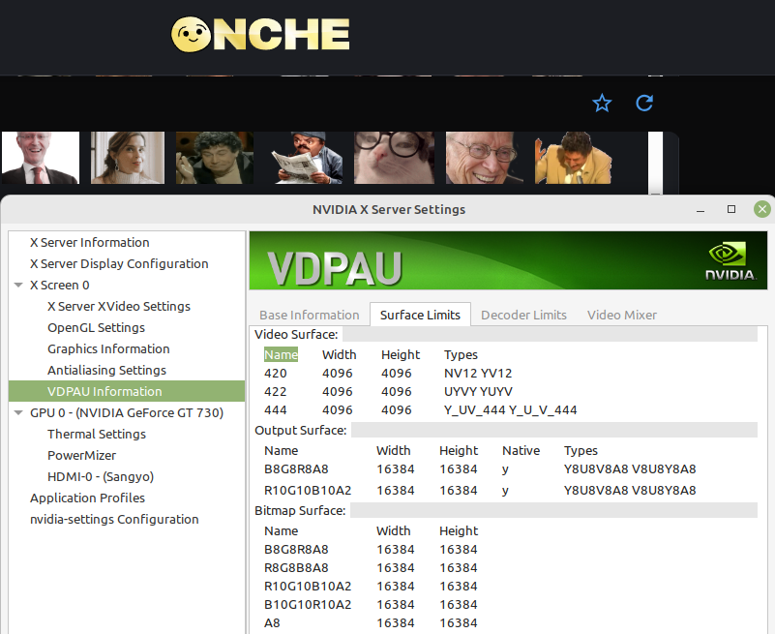Collapse the GPU 0 tree node
This screenshot has width=775, height=634.
[x=18, y=412]
